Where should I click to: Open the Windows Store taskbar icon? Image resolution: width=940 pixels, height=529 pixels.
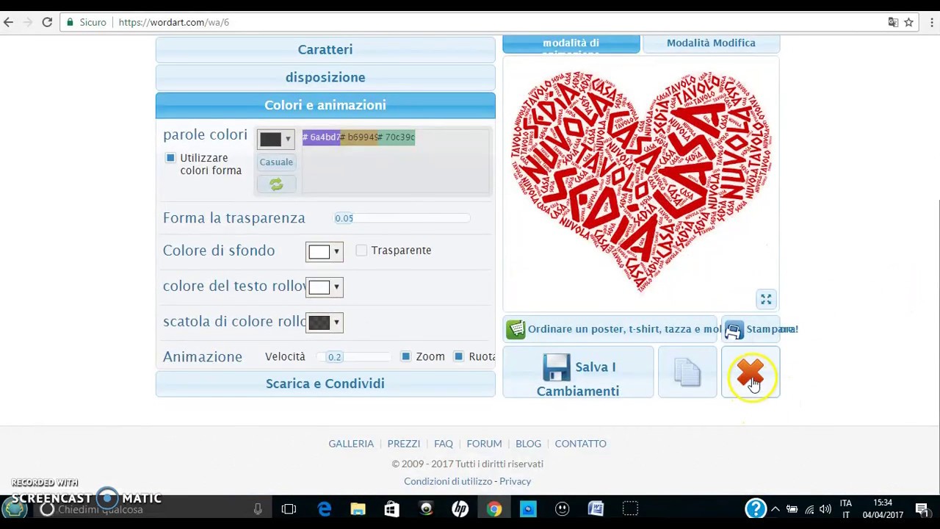[391, 509]
